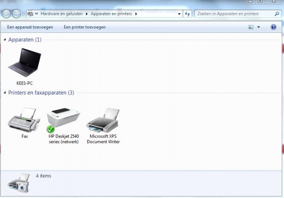Click the Printers en faxapparaten (3) header text
The height and width of the screenshot is (198, 284).
coord(41,93)
